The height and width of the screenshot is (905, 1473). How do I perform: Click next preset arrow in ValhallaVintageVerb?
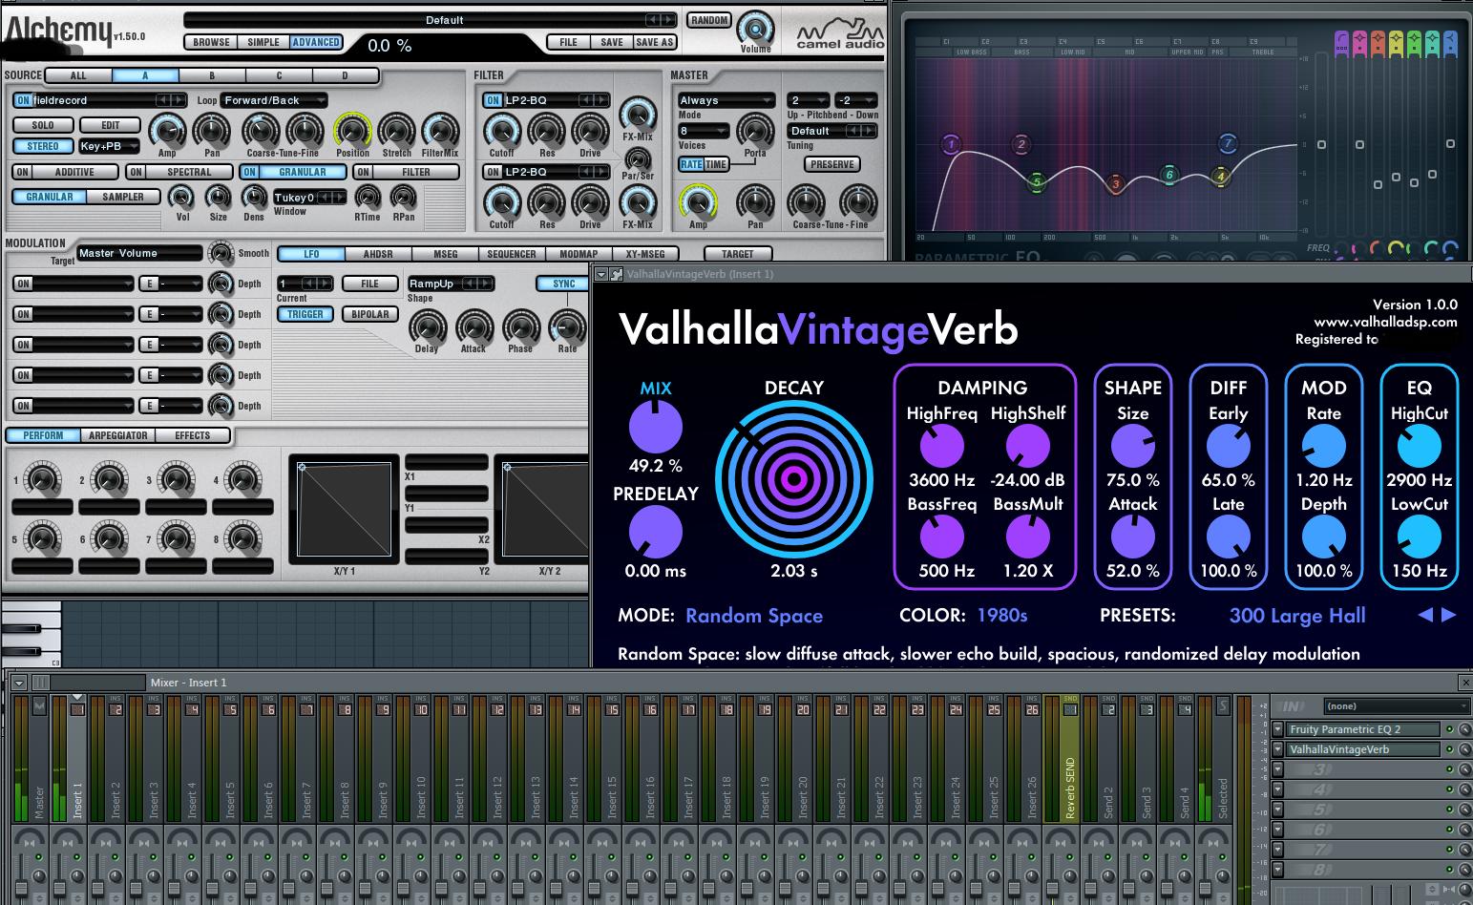pyautogui.click(x=1449, y=615)
